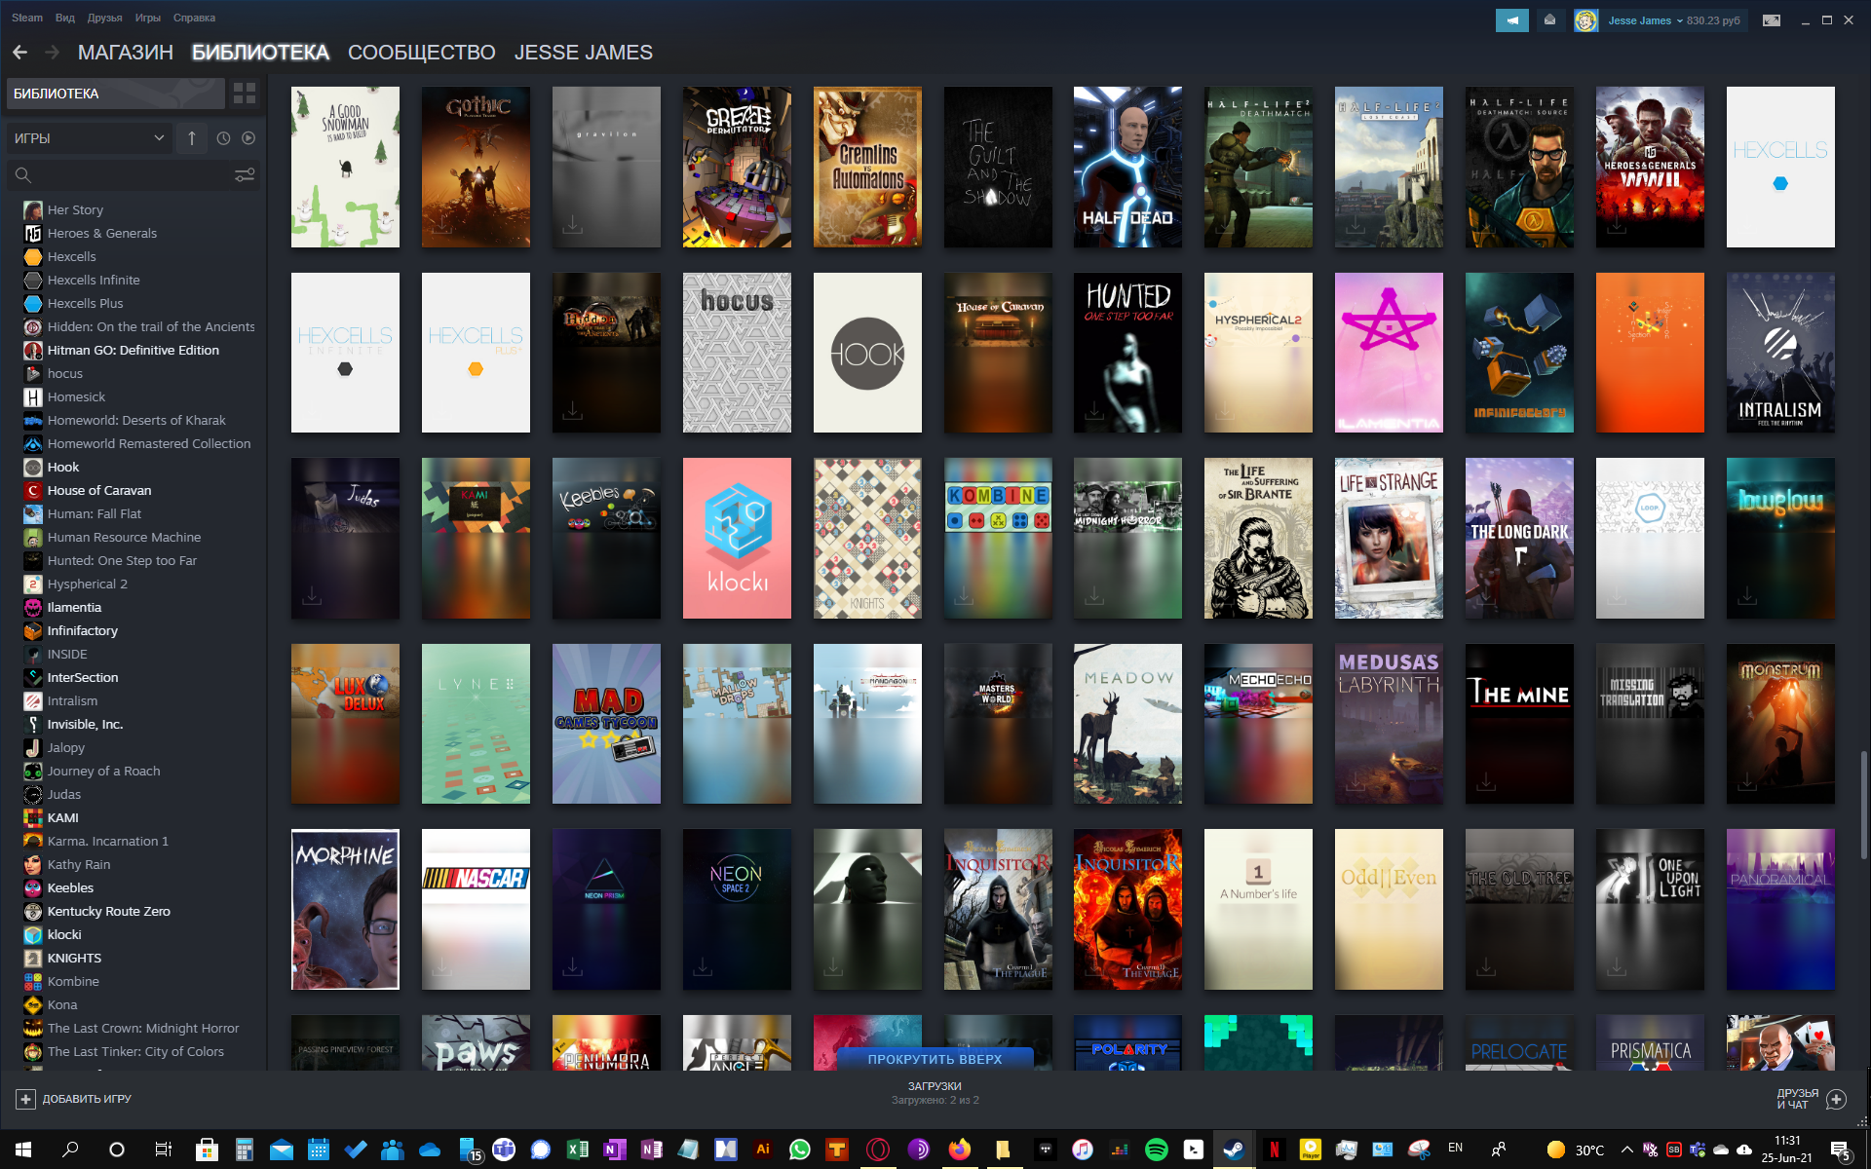The image size is (1871, 1169).
Task: Click wallet balance 830.23 руб
Action: pos(1713,20)
